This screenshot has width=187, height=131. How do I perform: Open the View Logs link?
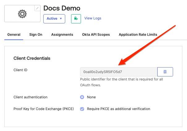pos(93,18)
